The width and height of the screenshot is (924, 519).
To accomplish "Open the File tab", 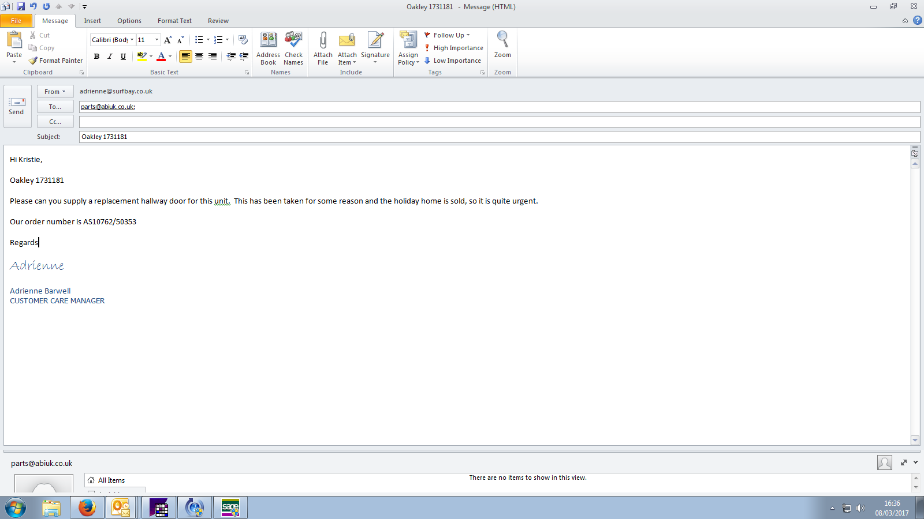I will 16,21.
